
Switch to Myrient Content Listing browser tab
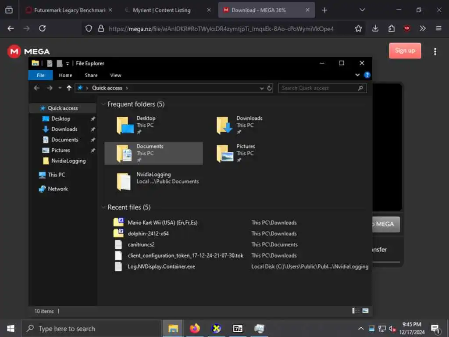(x=167, y=11)
